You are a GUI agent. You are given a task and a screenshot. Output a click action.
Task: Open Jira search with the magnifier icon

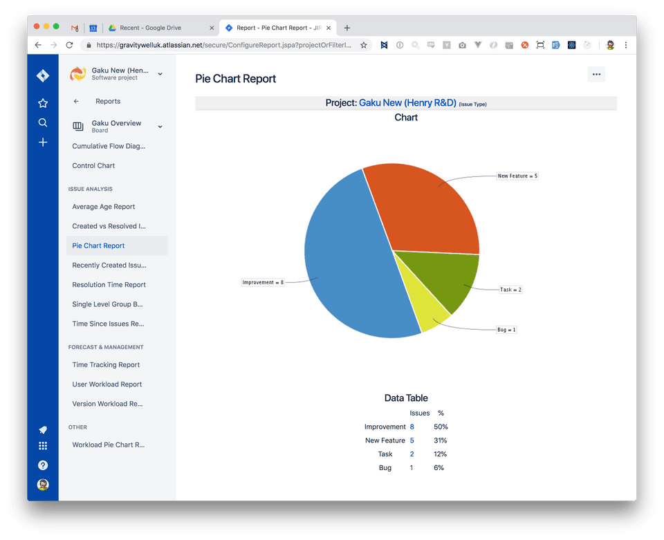tap(42, 122)
